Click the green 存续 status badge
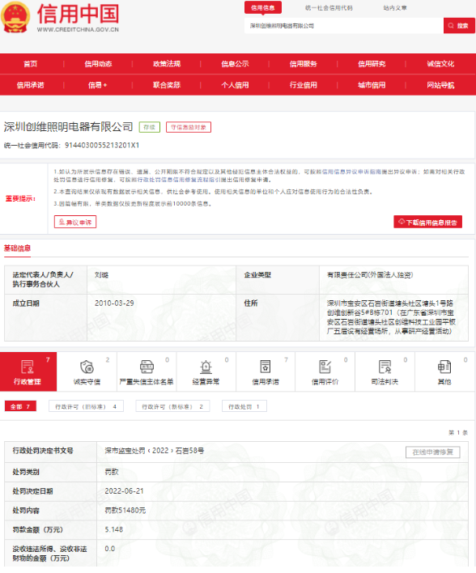This screenshot has width=476, height=573. [x=150, y=127]
